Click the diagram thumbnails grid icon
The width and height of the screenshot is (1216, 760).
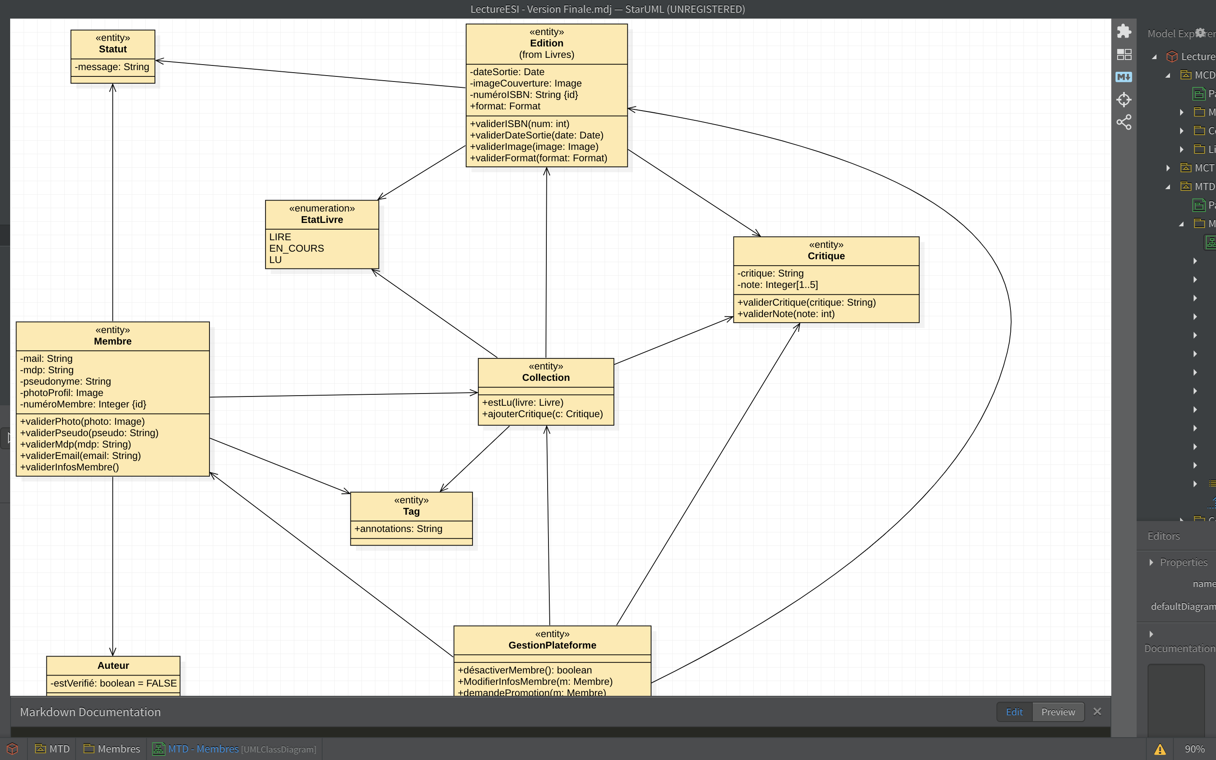pos(1124,54)
